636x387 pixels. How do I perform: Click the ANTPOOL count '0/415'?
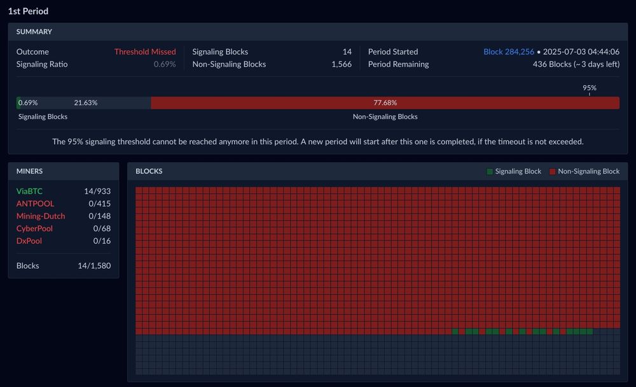click(x=100, y=203)
